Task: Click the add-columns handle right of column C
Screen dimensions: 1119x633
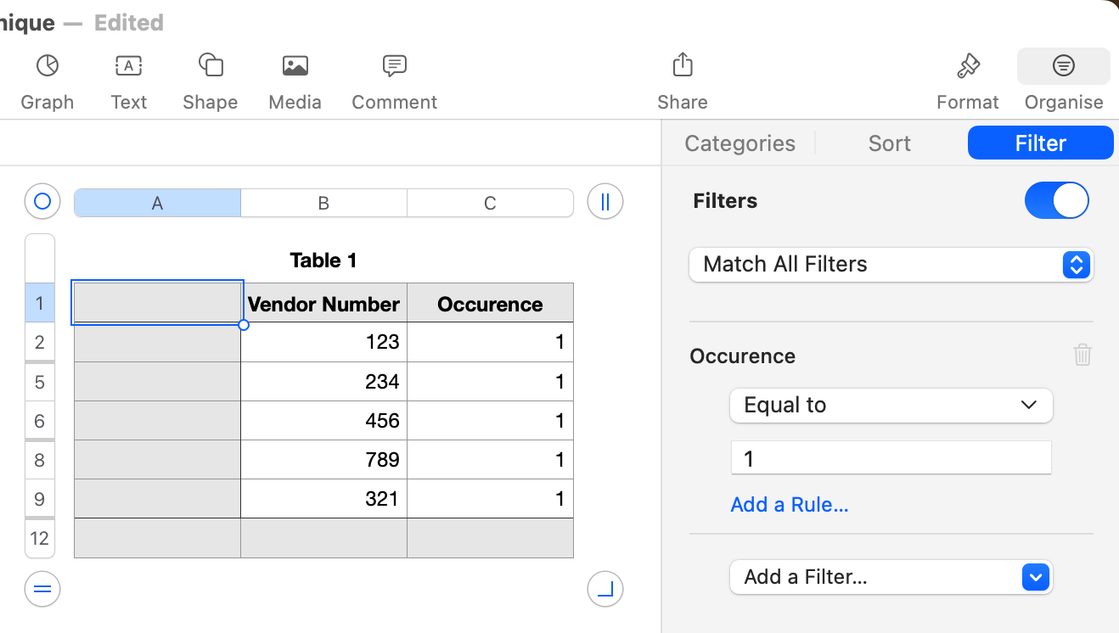Action: click(x=605, y=202)
